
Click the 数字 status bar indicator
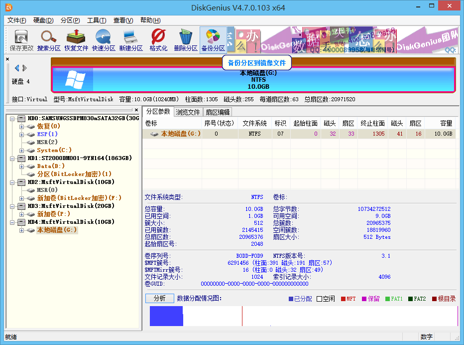427,337
